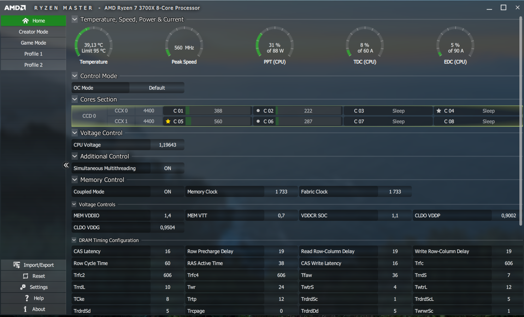Toggle Coupled Mode ON value
Image resolution: width=524 pixels, height=317 pixels.
(x=167, y=192)
